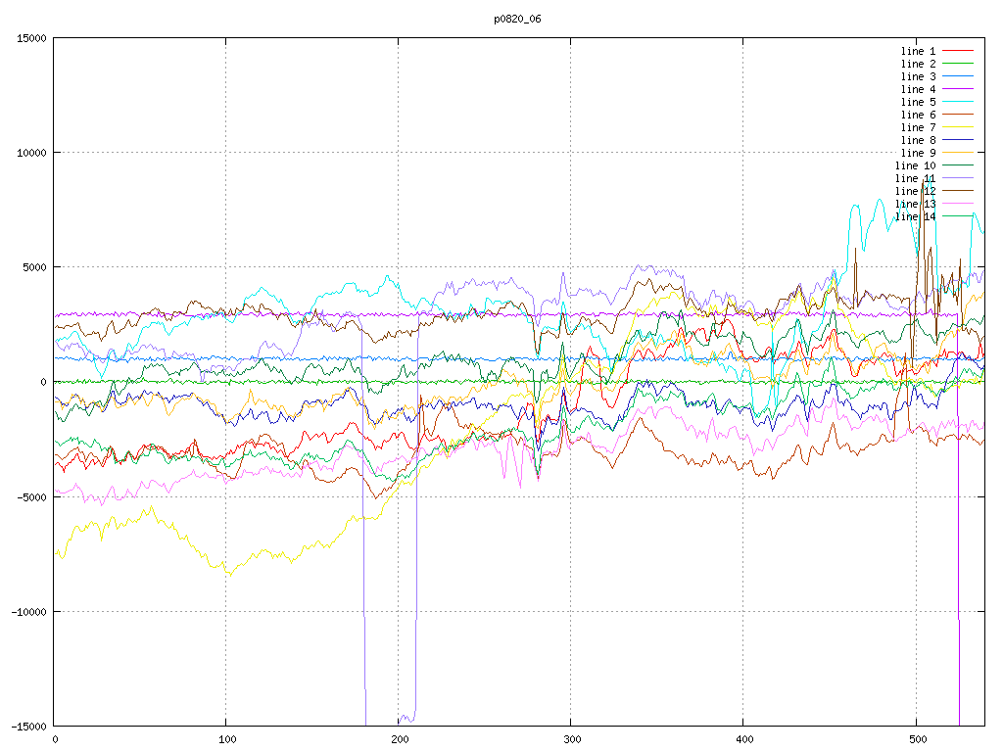This screenshot has height=752, width=1003.
Task: Click the pink line 13 legend sample
Action: click(x=958, y=204)
